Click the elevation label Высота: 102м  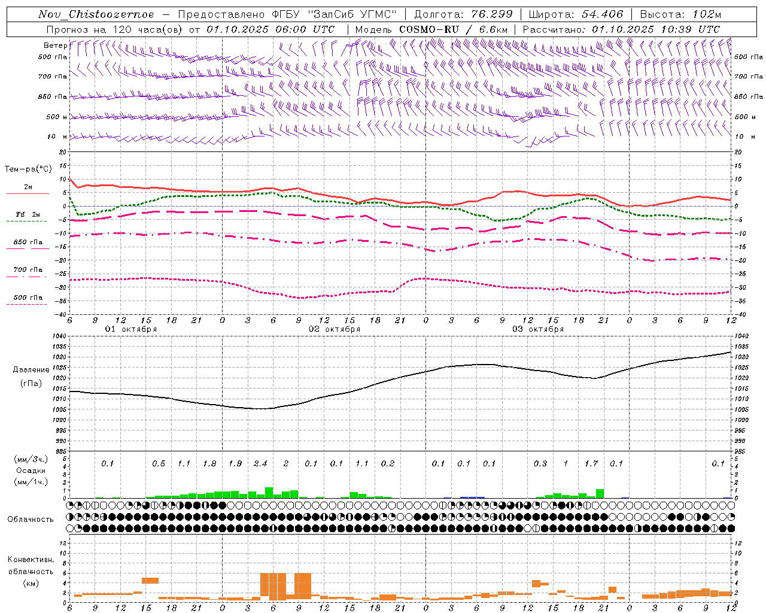680,14
